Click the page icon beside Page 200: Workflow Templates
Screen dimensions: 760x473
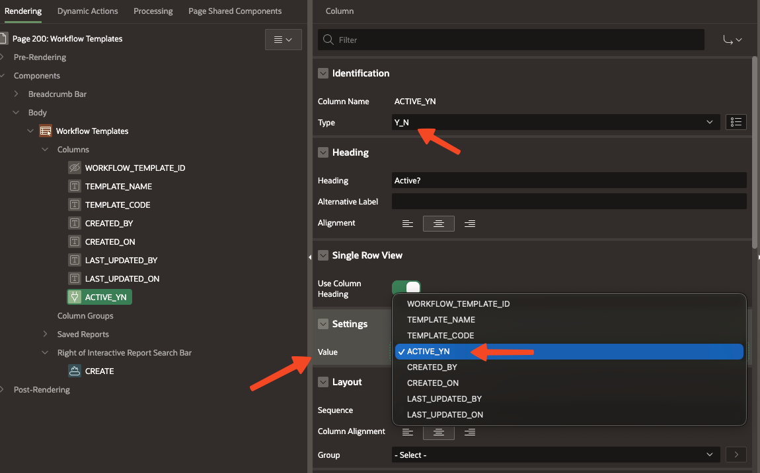pyautogui.click(x=4, y=39)
